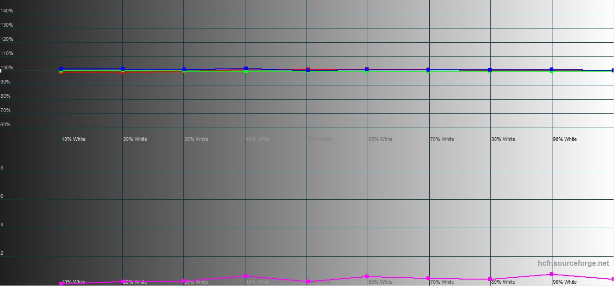Select the magenta marker at 80% White

point(490,279)
